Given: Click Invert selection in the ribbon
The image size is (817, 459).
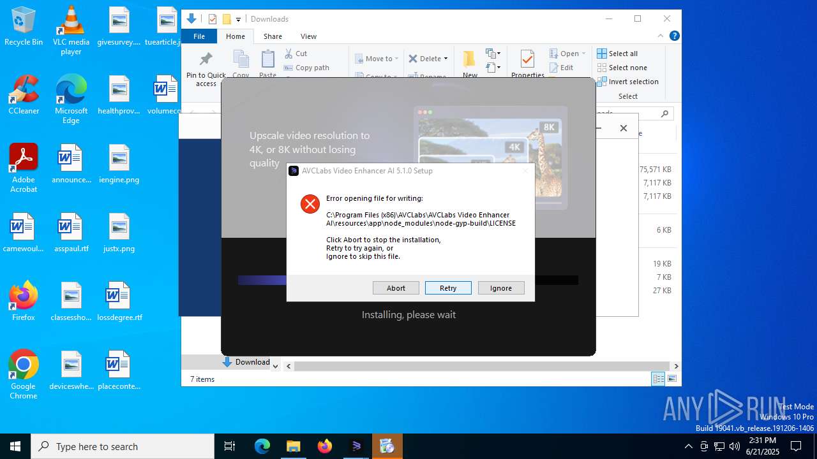Looking at the screenshot, I should point(627,82).
